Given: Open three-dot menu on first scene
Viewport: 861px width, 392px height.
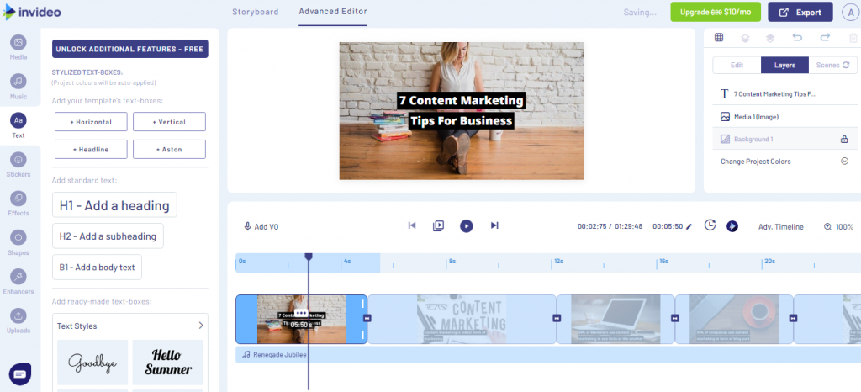Looking at the screenshot, I should pyautogui.click(x=300, y=312).
